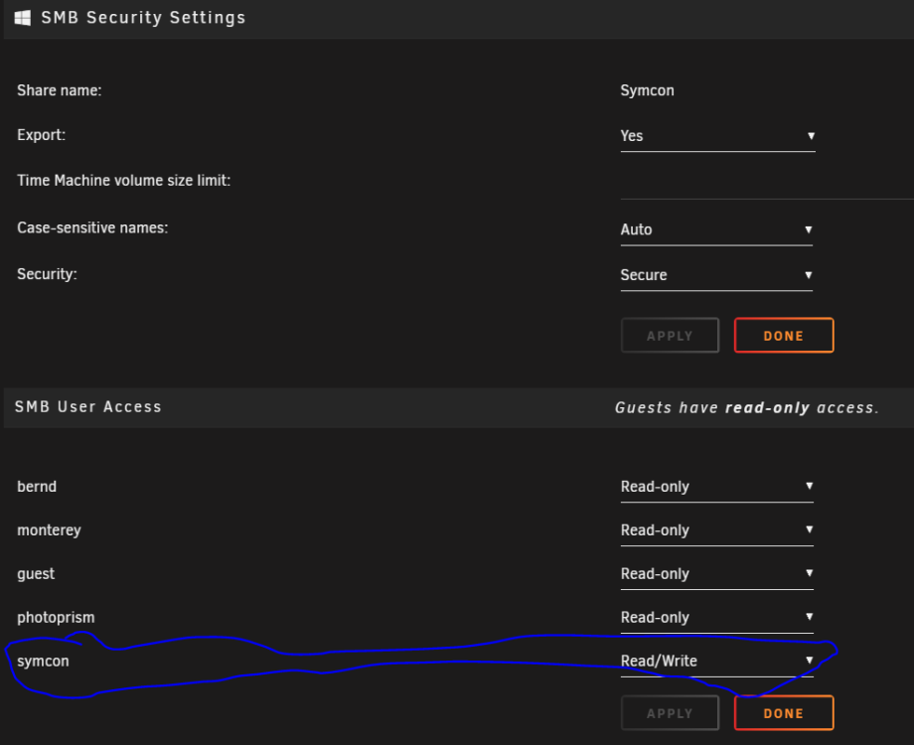Click the arrow next to Secure
Screen dimensions: 914x745
click(808, 274)
